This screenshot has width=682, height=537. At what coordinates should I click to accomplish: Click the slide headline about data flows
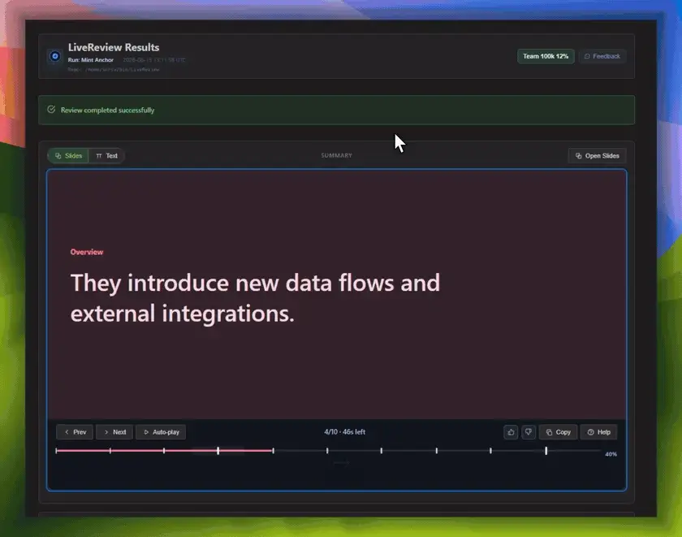255,298
